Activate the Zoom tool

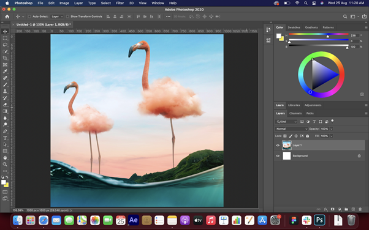coord(5,165)
